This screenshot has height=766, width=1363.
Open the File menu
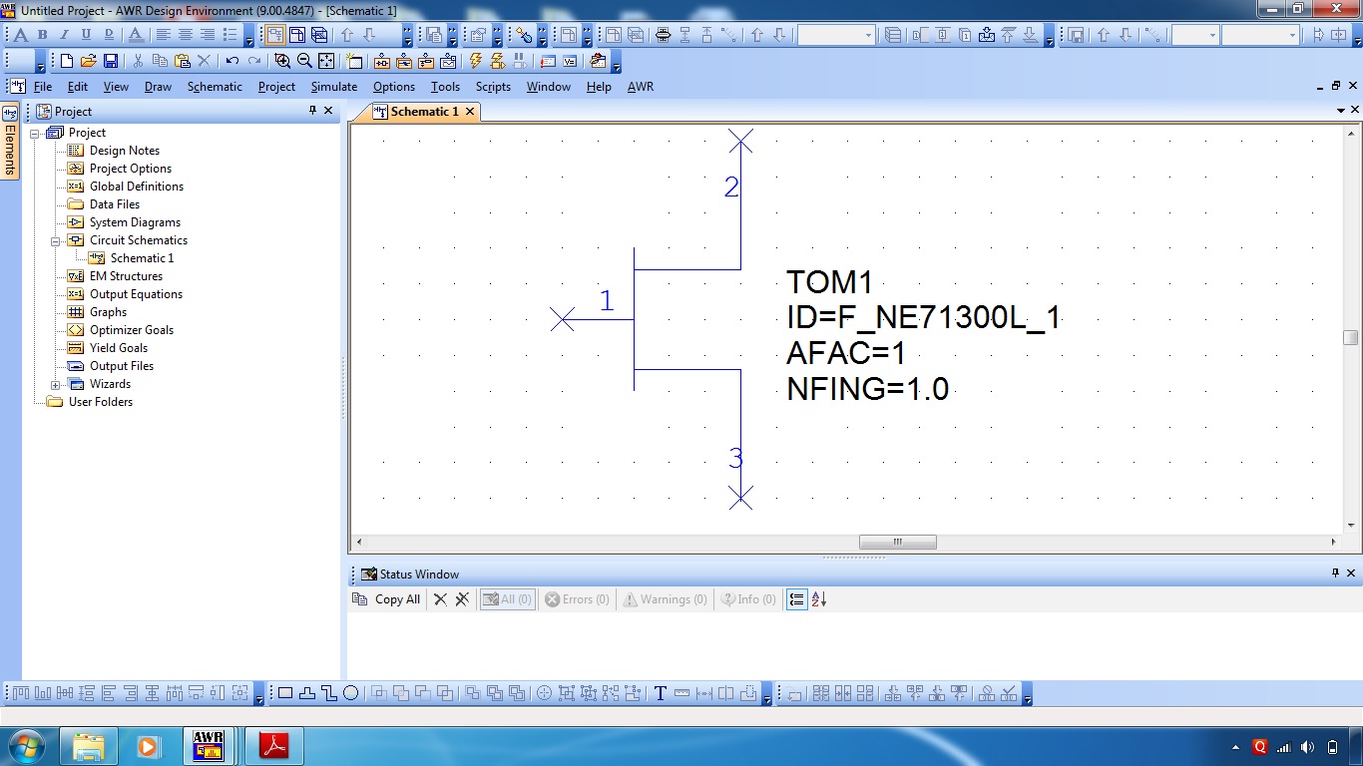coord(43,87)
